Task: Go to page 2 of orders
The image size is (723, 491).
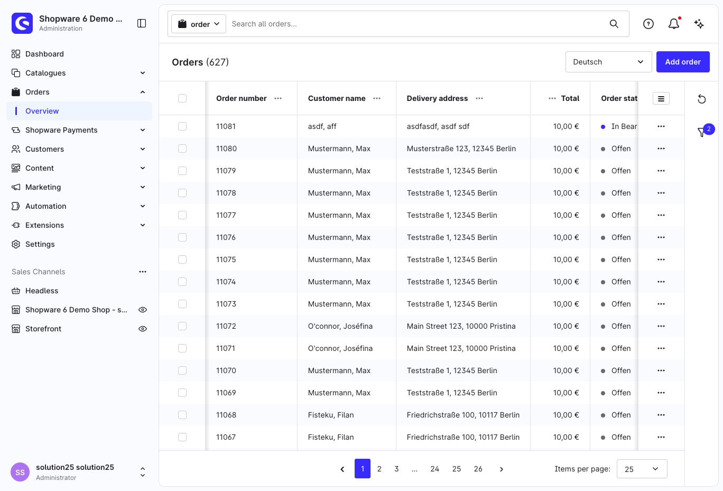Action: pyautogui.click(x=379, y=469)
